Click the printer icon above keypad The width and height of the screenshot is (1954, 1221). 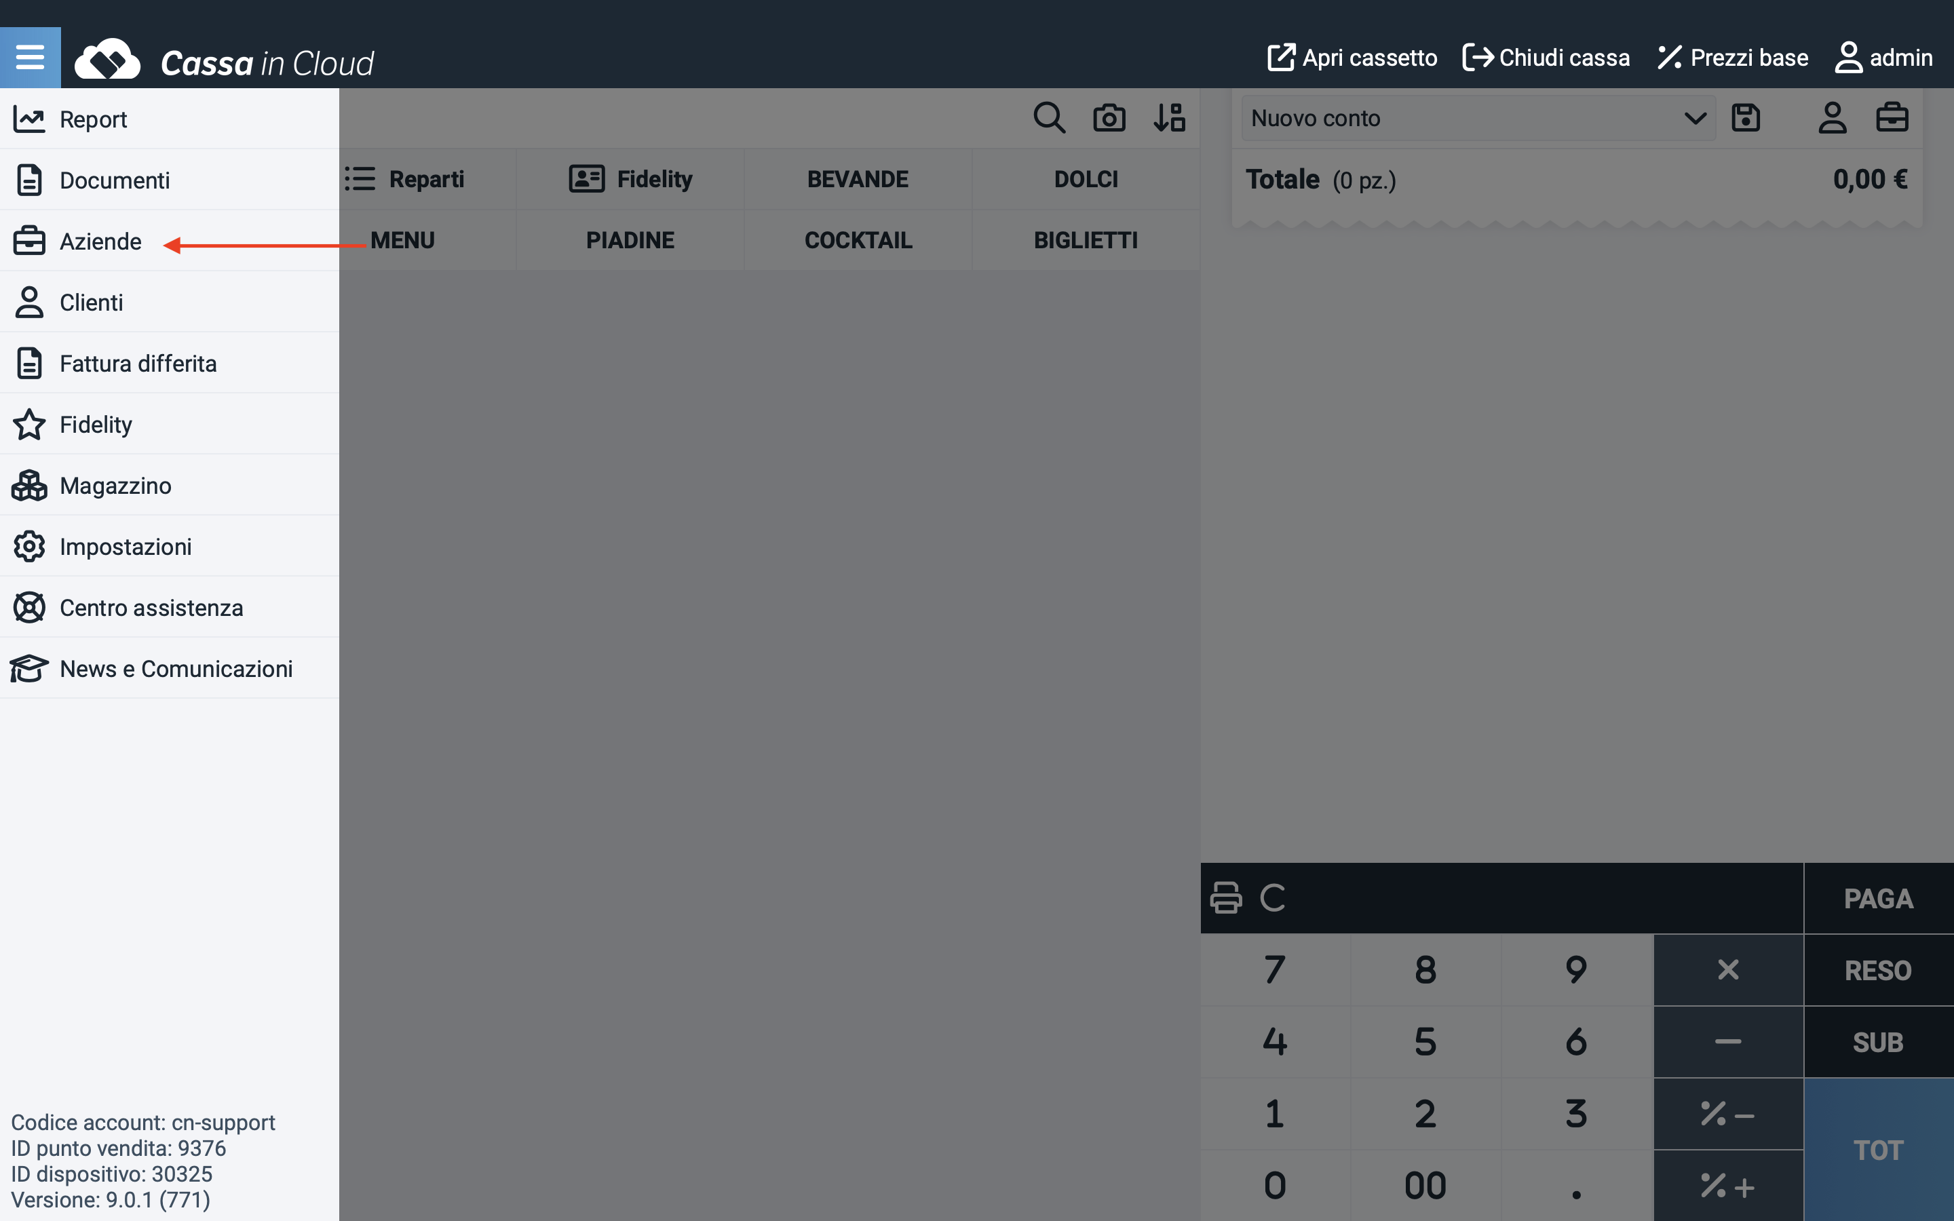click(1226, 897)
